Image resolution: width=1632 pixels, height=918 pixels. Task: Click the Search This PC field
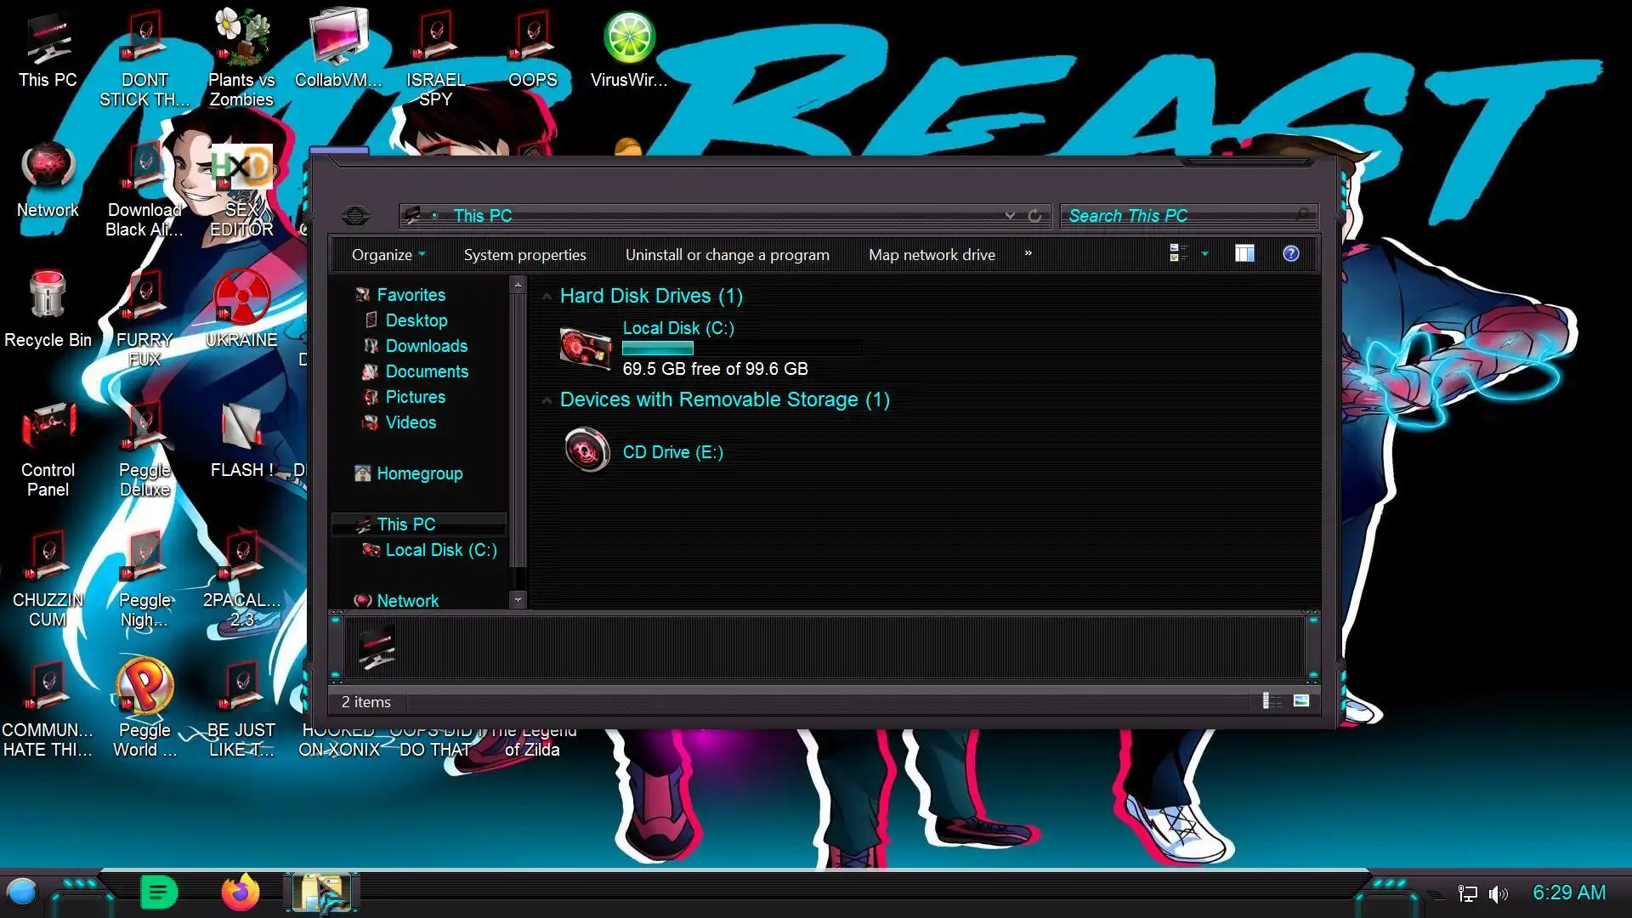[x=1181, y=216]
